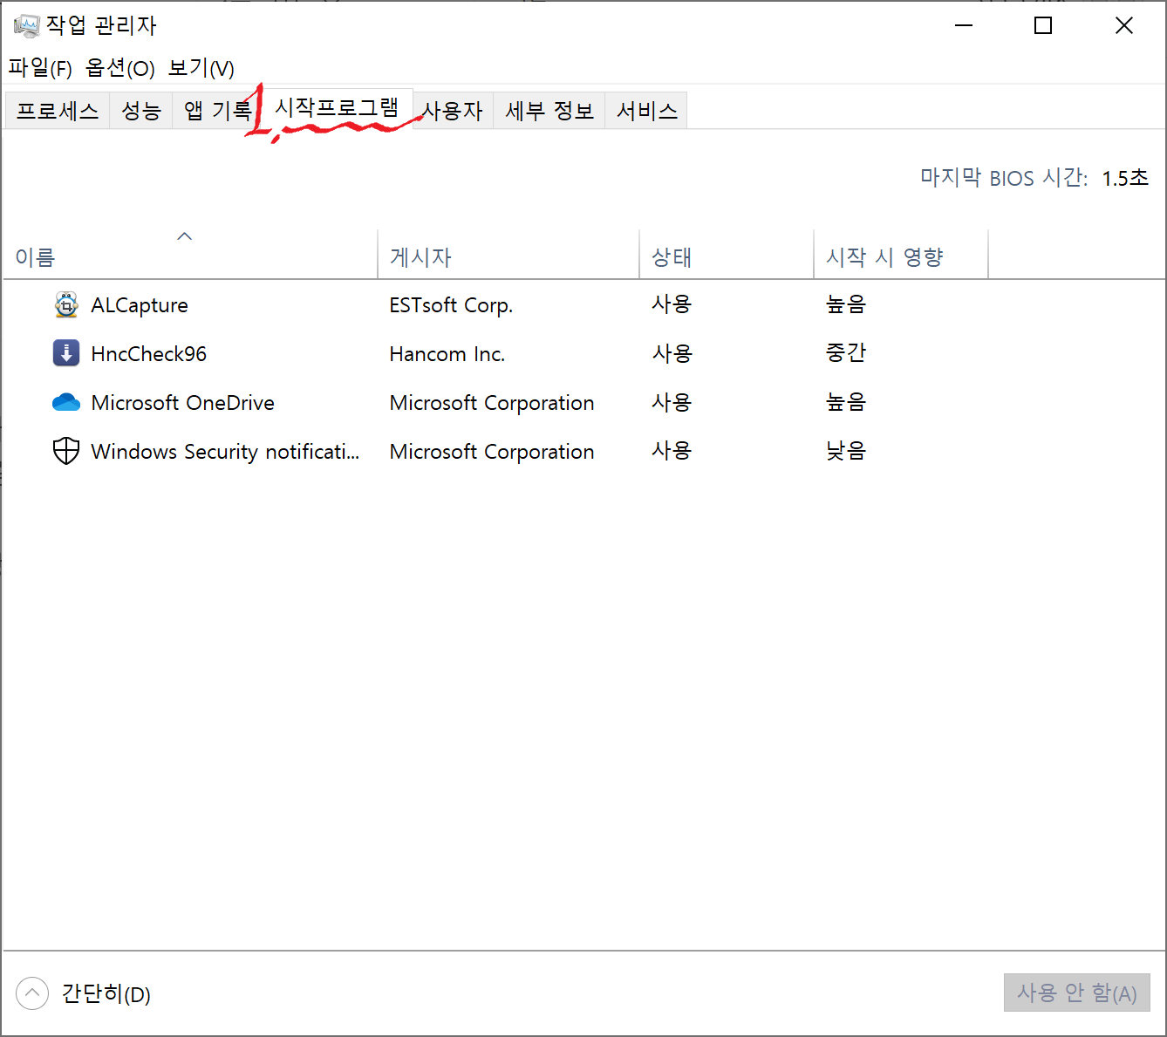Click the HncCheck96 download icon
1167x1037 pixels.
click(66, 354)
